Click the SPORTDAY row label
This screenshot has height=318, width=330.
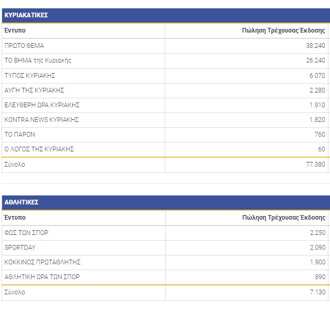pos(19,247)
